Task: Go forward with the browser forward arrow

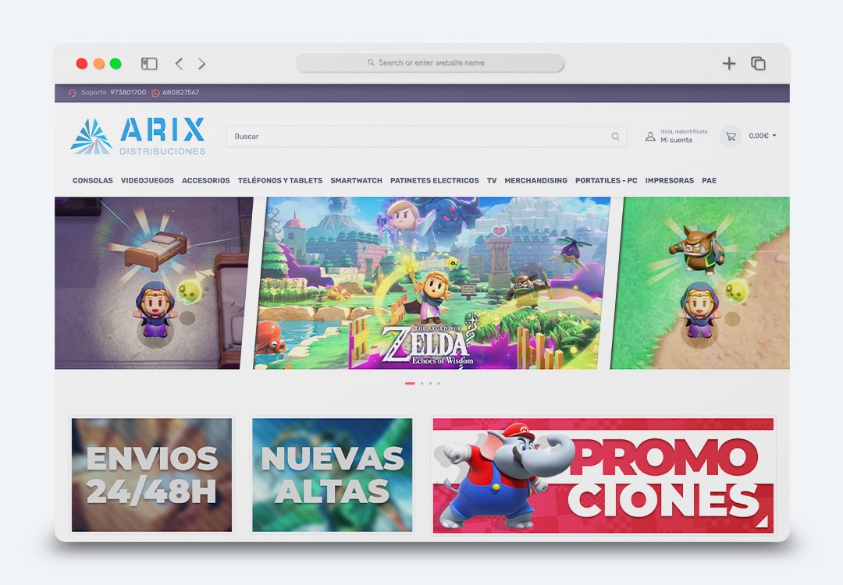Action: coord(201,63)
